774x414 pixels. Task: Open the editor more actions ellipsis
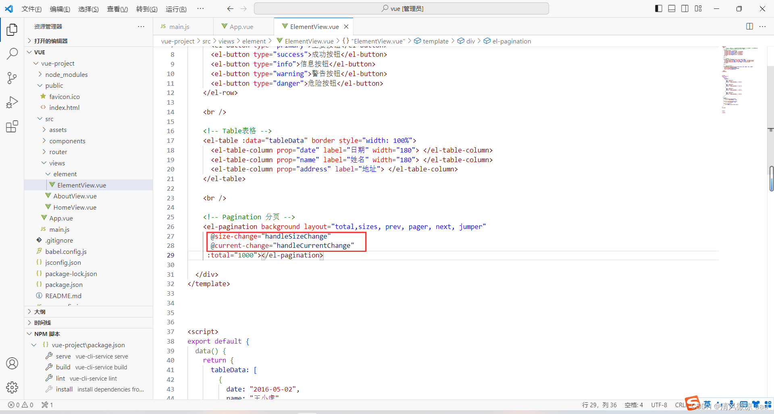[762, 26]
